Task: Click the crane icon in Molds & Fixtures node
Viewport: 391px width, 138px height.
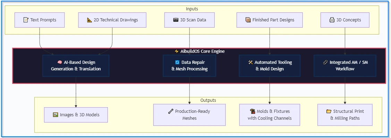Action: coord(252,111)
